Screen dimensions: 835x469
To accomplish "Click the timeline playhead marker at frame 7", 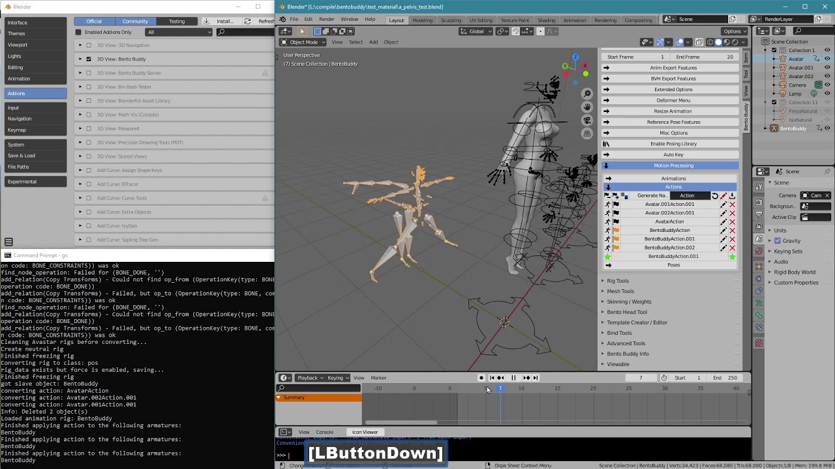I will 500,388.
